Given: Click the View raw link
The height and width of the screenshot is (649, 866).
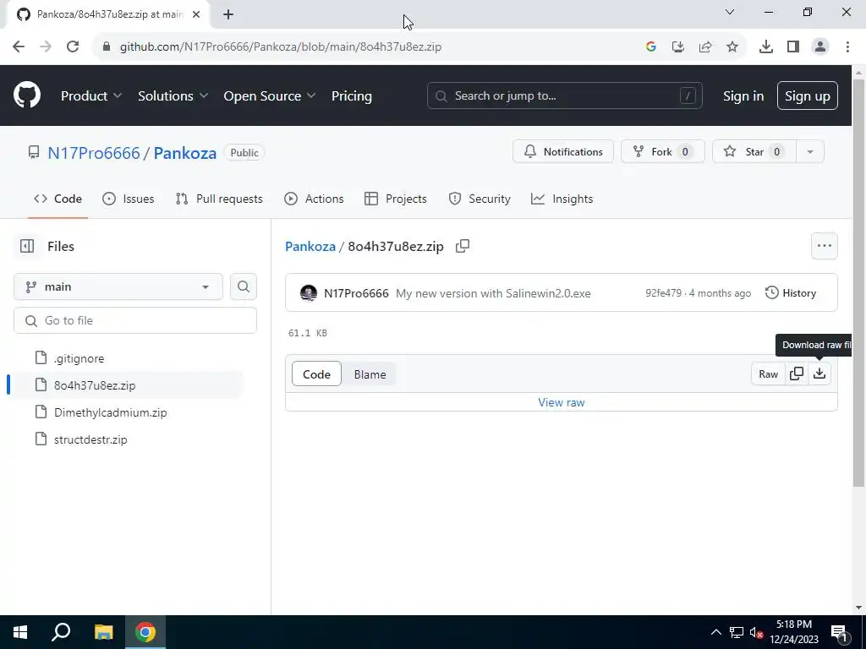Looking at the screenshot, I should pyautogui.click(x=562, y=402).
